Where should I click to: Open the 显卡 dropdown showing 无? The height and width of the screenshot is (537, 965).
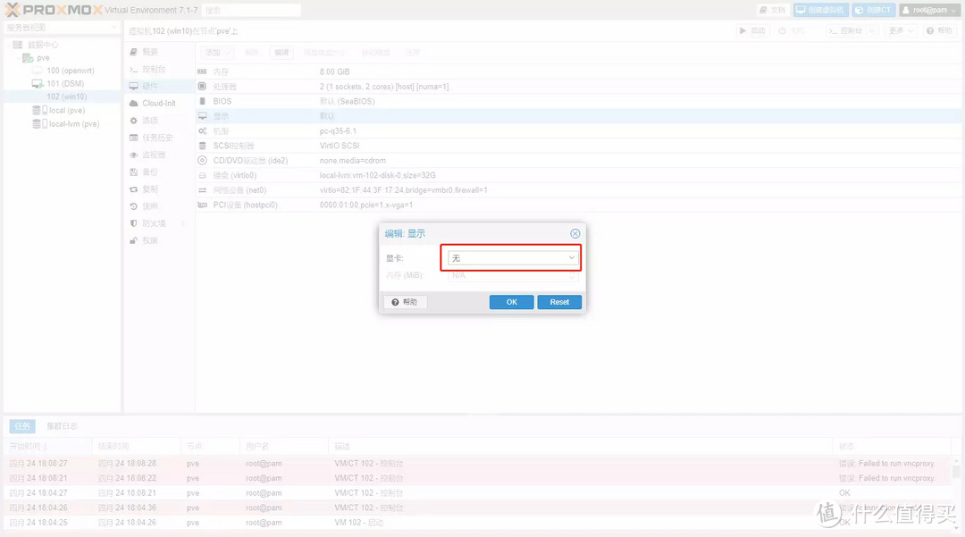(x=513, y=257)
